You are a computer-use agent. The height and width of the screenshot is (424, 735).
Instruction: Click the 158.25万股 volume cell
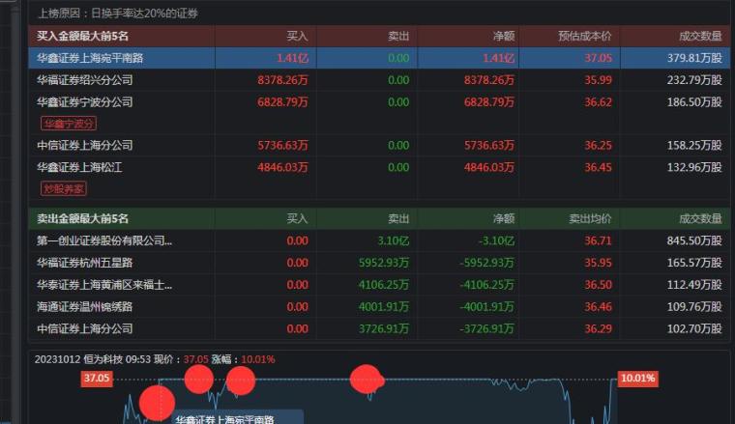pyautogui.click(x=694, y=145)
